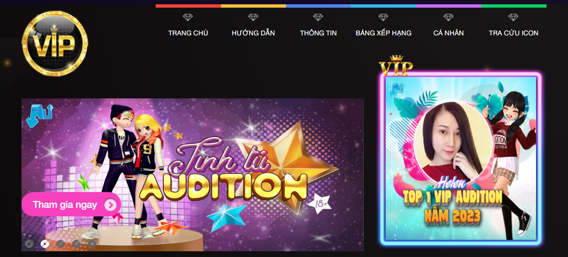Select the highlighted second banner slide dot
The height and width of the screenshot is (257, 568).
[45, 244]
